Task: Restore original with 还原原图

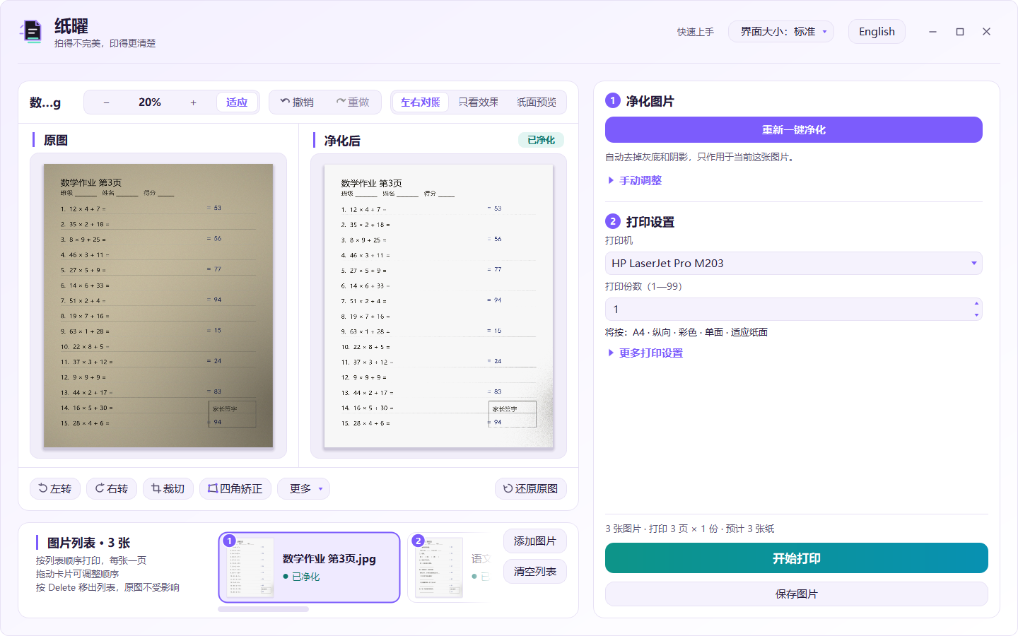Action: (x=531, y=489)
